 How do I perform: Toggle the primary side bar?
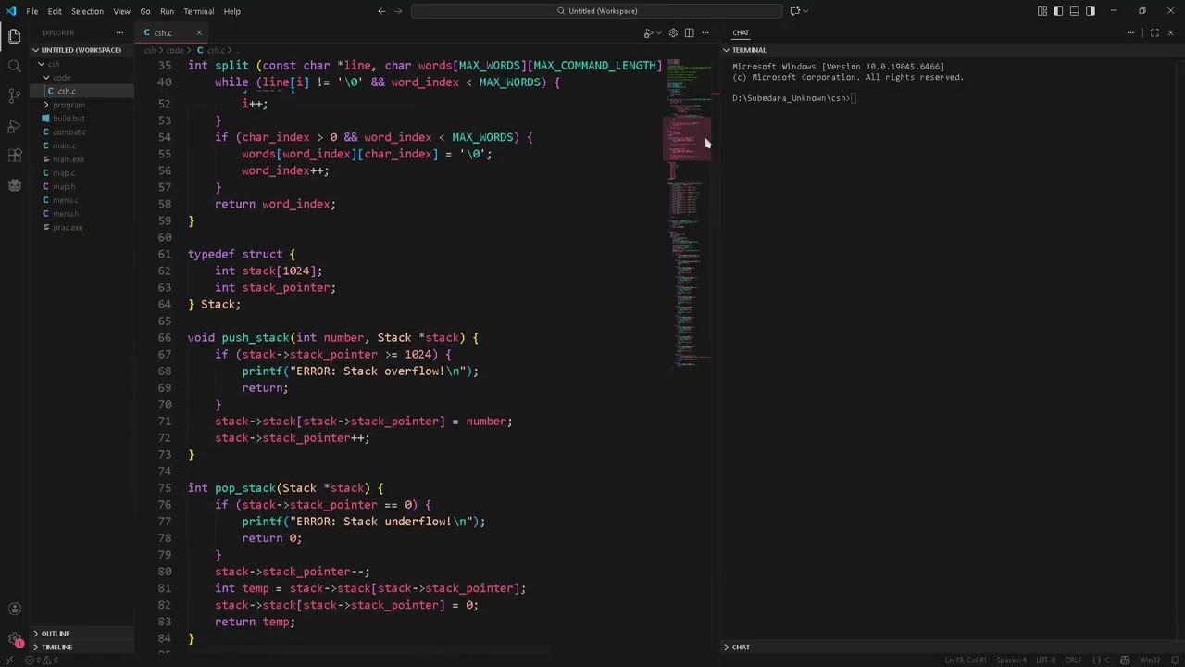click(x=1058, y=11)
